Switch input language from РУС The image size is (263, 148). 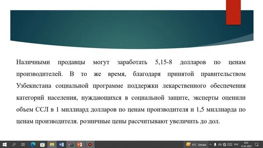tap(237, 144)
